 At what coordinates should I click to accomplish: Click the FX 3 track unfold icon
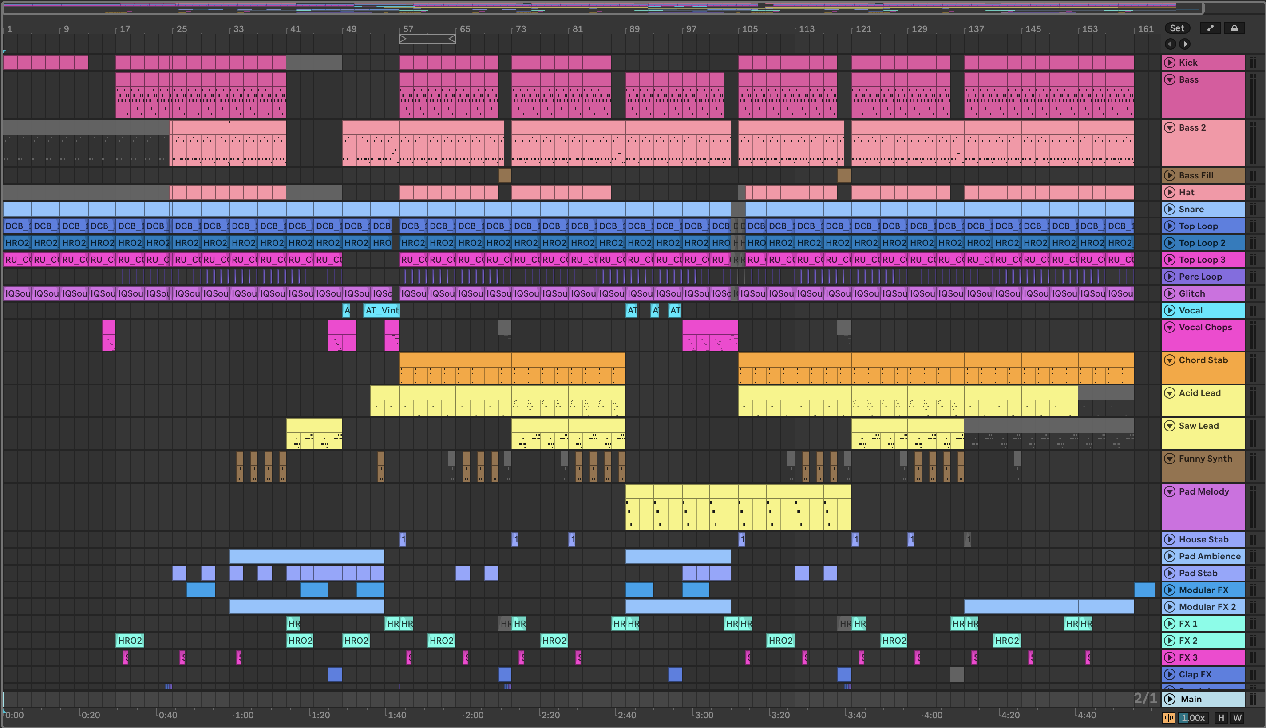click(1170, 657)
